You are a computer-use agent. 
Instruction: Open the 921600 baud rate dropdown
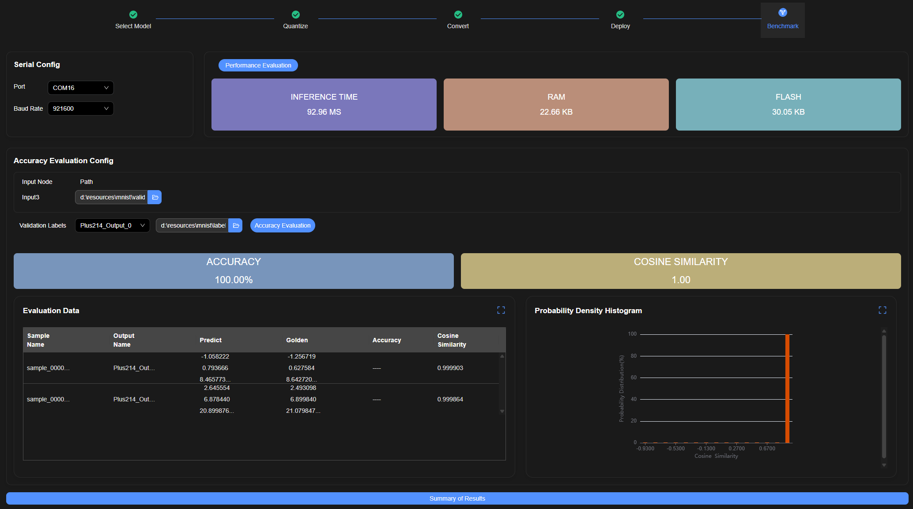click(x=80, y=109)
